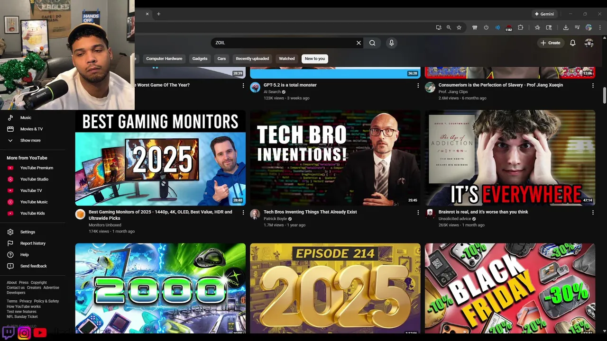The height and width of the screenshot is (341, 607).
Task: Start voice search with the microphone icon
Action: click(391, 43)
